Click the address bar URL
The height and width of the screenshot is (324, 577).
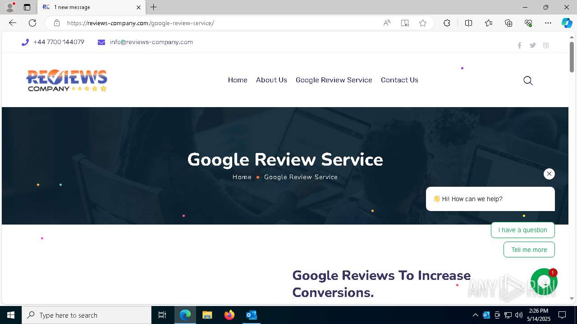[x=140, y=23]
